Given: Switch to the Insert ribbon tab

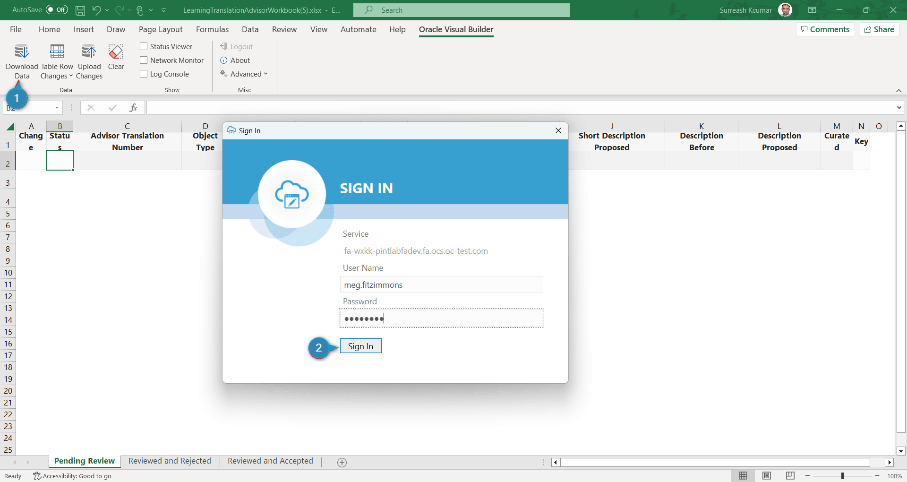Looking at the screenshot, I should tap(84, 29).
